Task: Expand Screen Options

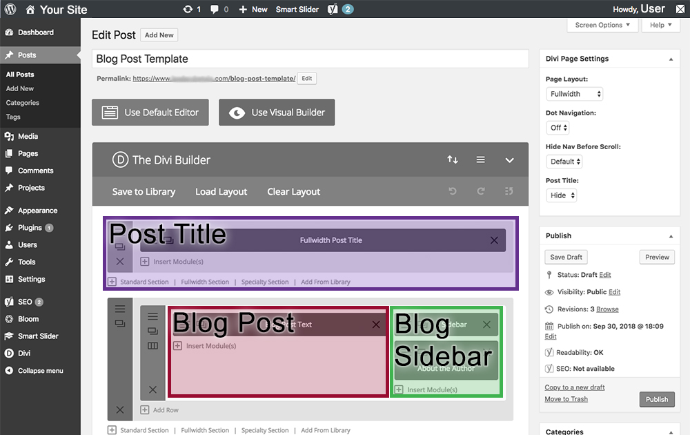Action: 602,25
